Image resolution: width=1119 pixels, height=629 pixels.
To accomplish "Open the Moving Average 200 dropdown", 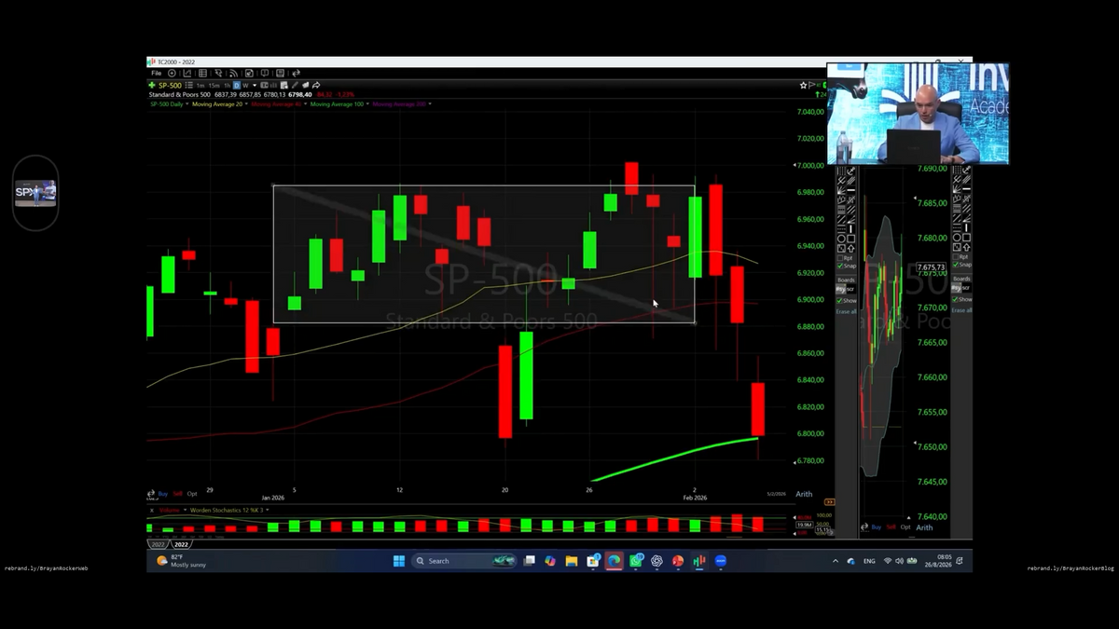I will pos(430,103).
